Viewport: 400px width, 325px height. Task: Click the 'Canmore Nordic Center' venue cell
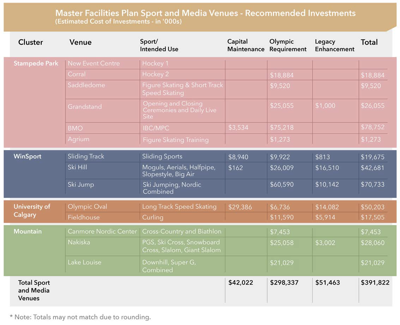coord(102,231)
